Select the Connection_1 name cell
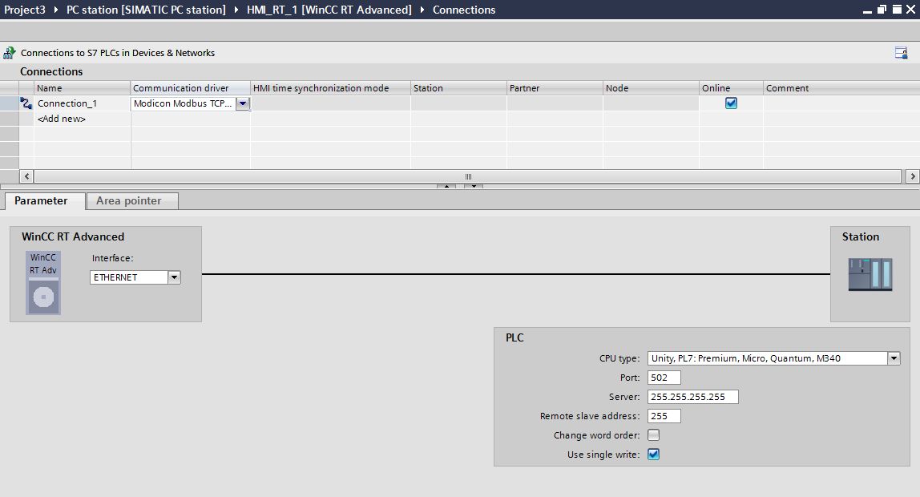The width and height of the screenshot is (920, 497). point(82,103)
